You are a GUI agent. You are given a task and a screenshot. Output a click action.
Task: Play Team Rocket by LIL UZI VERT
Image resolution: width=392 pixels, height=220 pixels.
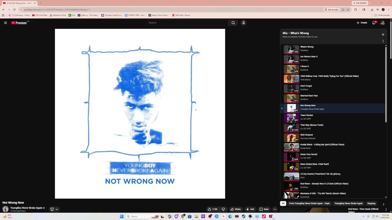click(x=333, y=118)
